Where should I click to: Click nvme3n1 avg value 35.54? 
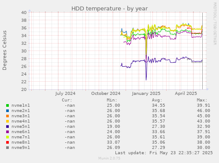pos(158,116)
